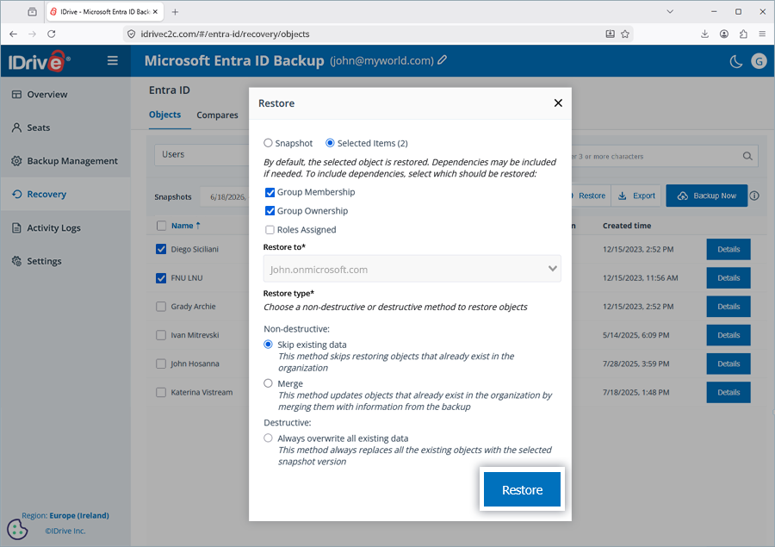Toggle the hamburger sidebar menu

click(x=113, y=60)
